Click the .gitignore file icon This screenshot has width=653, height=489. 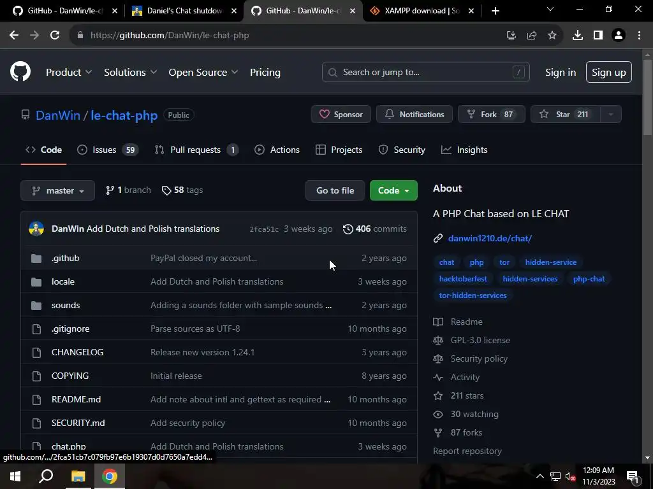click(x=36, y=329)
